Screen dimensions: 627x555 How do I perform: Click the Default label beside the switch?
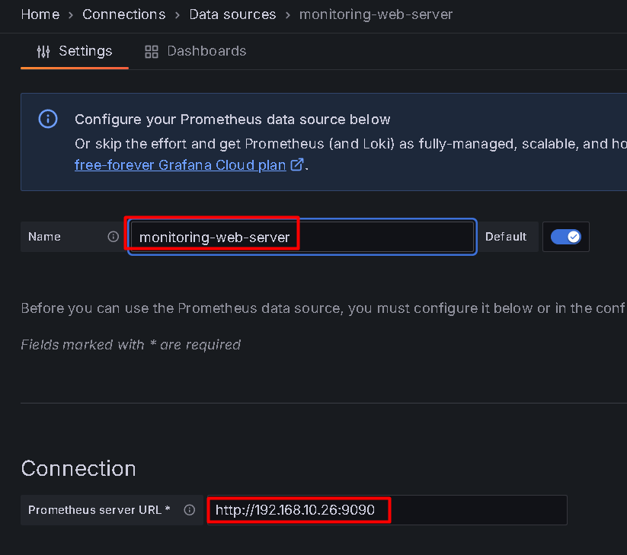click(506, 237)
